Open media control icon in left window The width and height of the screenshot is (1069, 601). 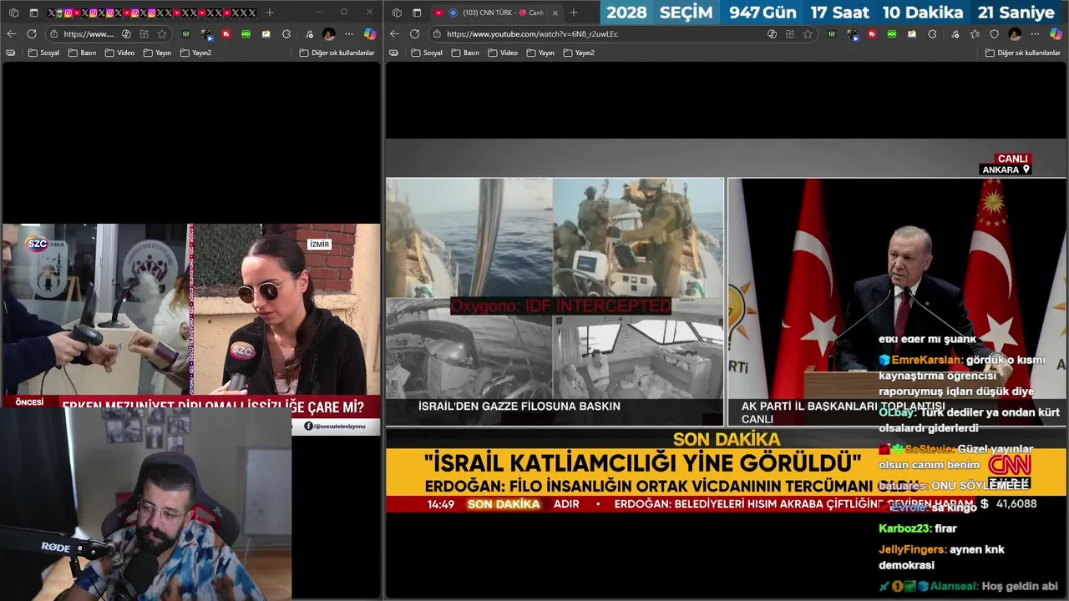coord(309,34)
